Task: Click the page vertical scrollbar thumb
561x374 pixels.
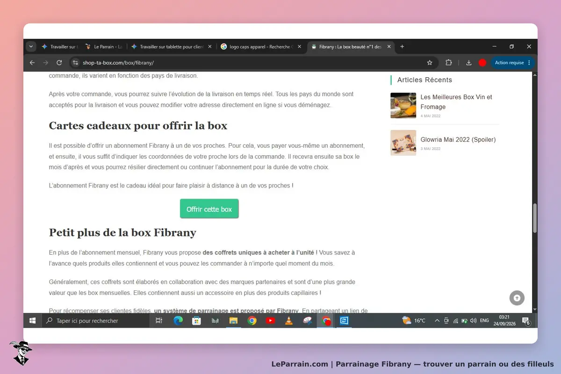Action: click(535, 218)
